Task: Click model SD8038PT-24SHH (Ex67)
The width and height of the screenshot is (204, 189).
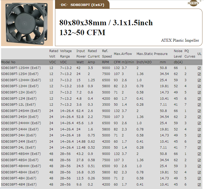Action: point(21,111)
